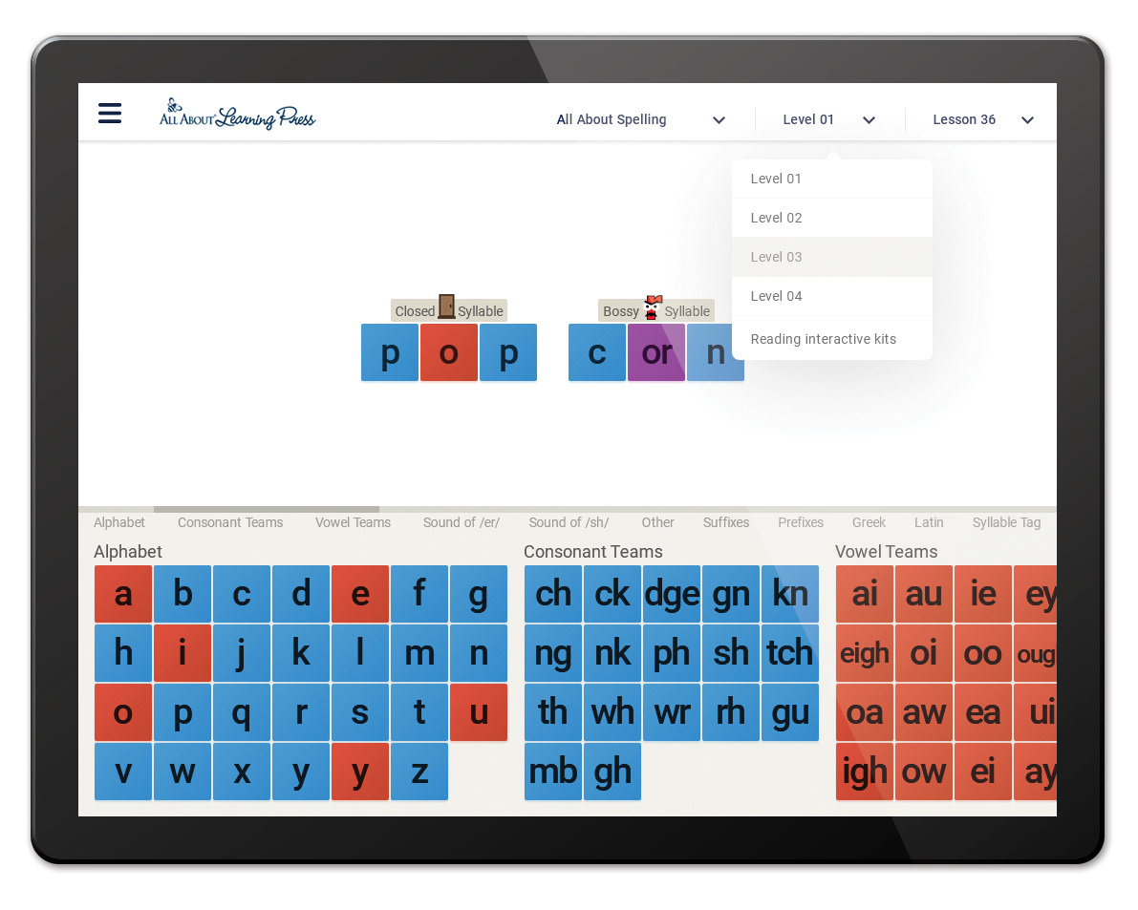Image resolution: width=1138 pixels, height=910 pixels.
Task: Pick the 'x' alphabet tile
Action: (242, 772)
